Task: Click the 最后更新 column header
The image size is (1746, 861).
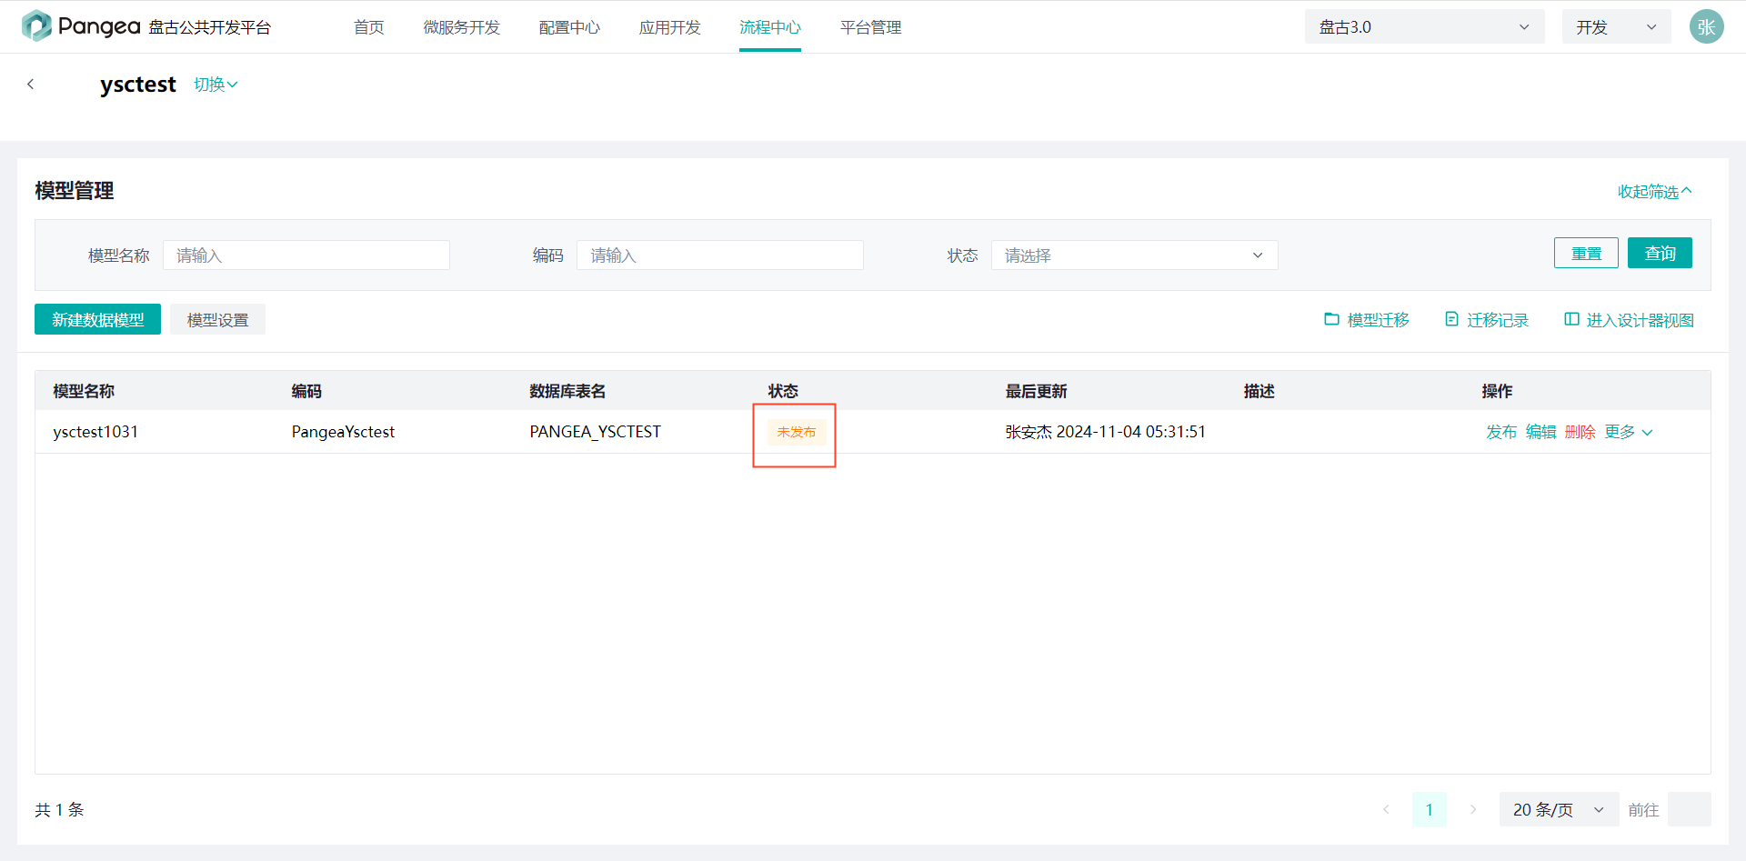Action: coord(1036,391)
